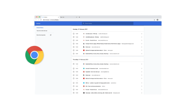Switch to the New Tab tab
Image resolution: width=196 pixels, height=110 pixels.
click(x=68, y=17)
